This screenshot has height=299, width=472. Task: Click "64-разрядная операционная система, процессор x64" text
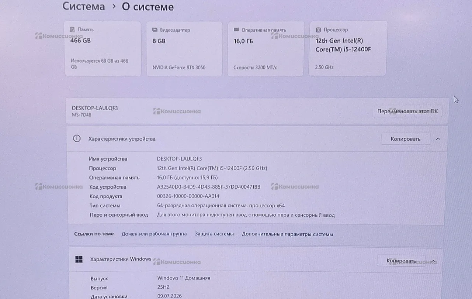221,206
